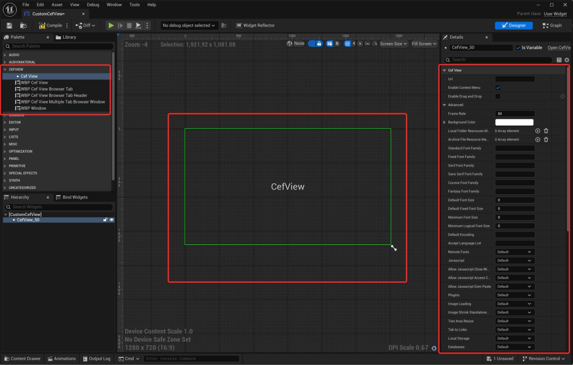Click the 1 Unsaved status indicator

500,359
